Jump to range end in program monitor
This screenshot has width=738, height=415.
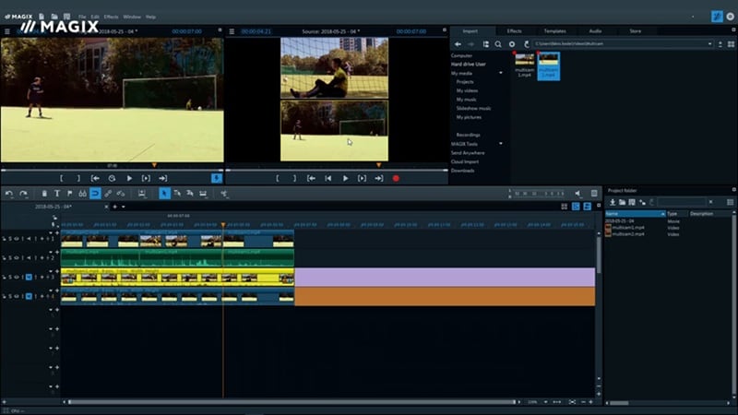coord(163,178)
